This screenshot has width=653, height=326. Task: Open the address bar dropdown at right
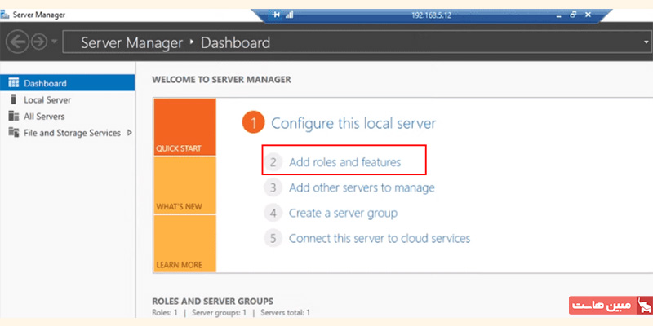pyautogui.click(x=646, y=42)
